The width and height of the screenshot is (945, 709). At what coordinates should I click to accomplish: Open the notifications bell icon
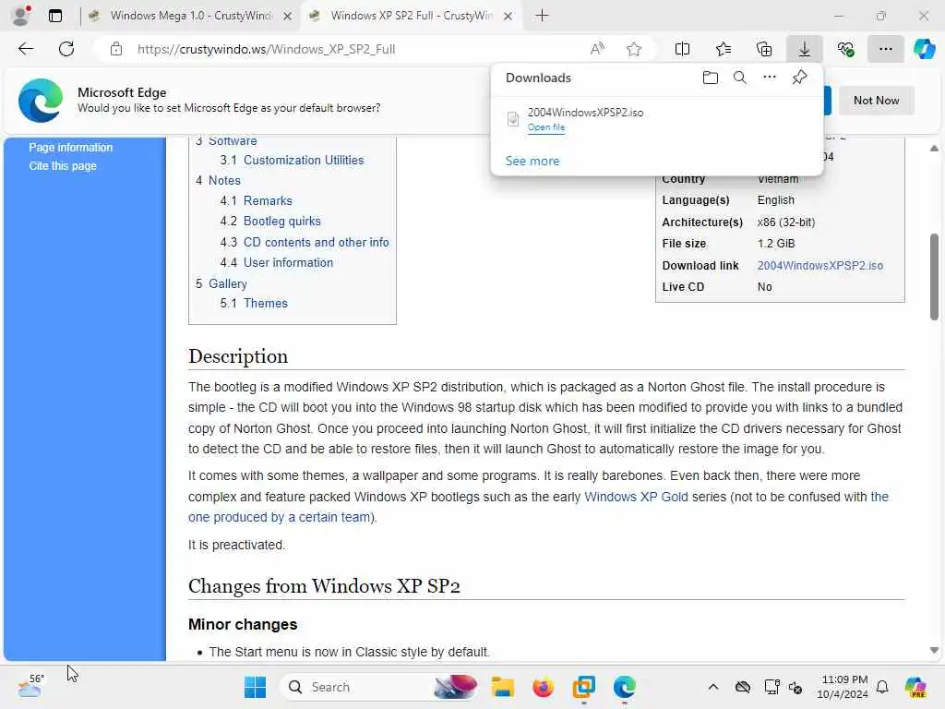pyautogui.click(x=882, y=687)
